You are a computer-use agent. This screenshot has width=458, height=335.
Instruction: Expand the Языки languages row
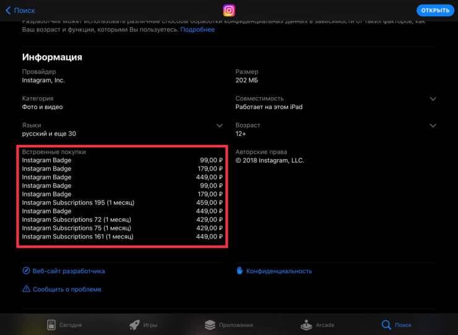point(219,126)
